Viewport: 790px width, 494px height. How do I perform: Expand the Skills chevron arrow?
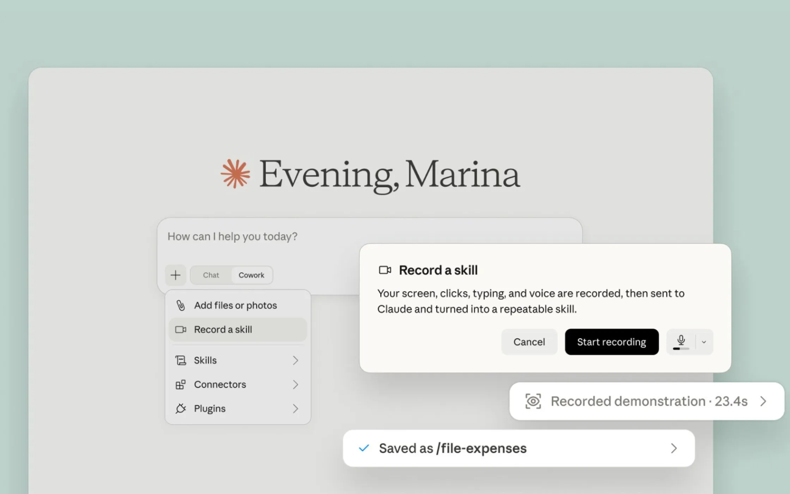(x=296, y=360)
